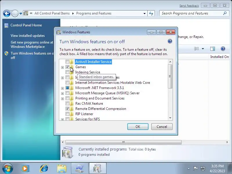Click the Back navigation arrow
Viewport: 232px width, 174px height.
point(7,13)
